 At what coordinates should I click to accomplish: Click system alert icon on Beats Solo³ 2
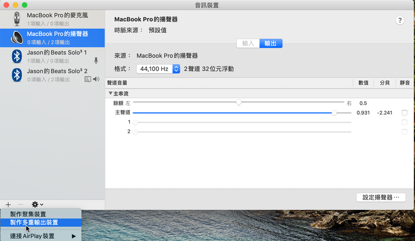[x=88, y=79]
